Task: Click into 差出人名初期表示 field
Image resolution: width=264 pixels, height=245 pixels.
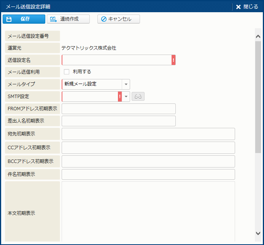Action: pyautogui.click(x=118, y=121)
